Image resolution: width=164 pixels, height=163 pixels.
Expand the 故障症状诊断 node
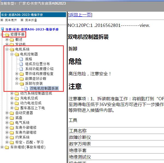click(17, 79)
